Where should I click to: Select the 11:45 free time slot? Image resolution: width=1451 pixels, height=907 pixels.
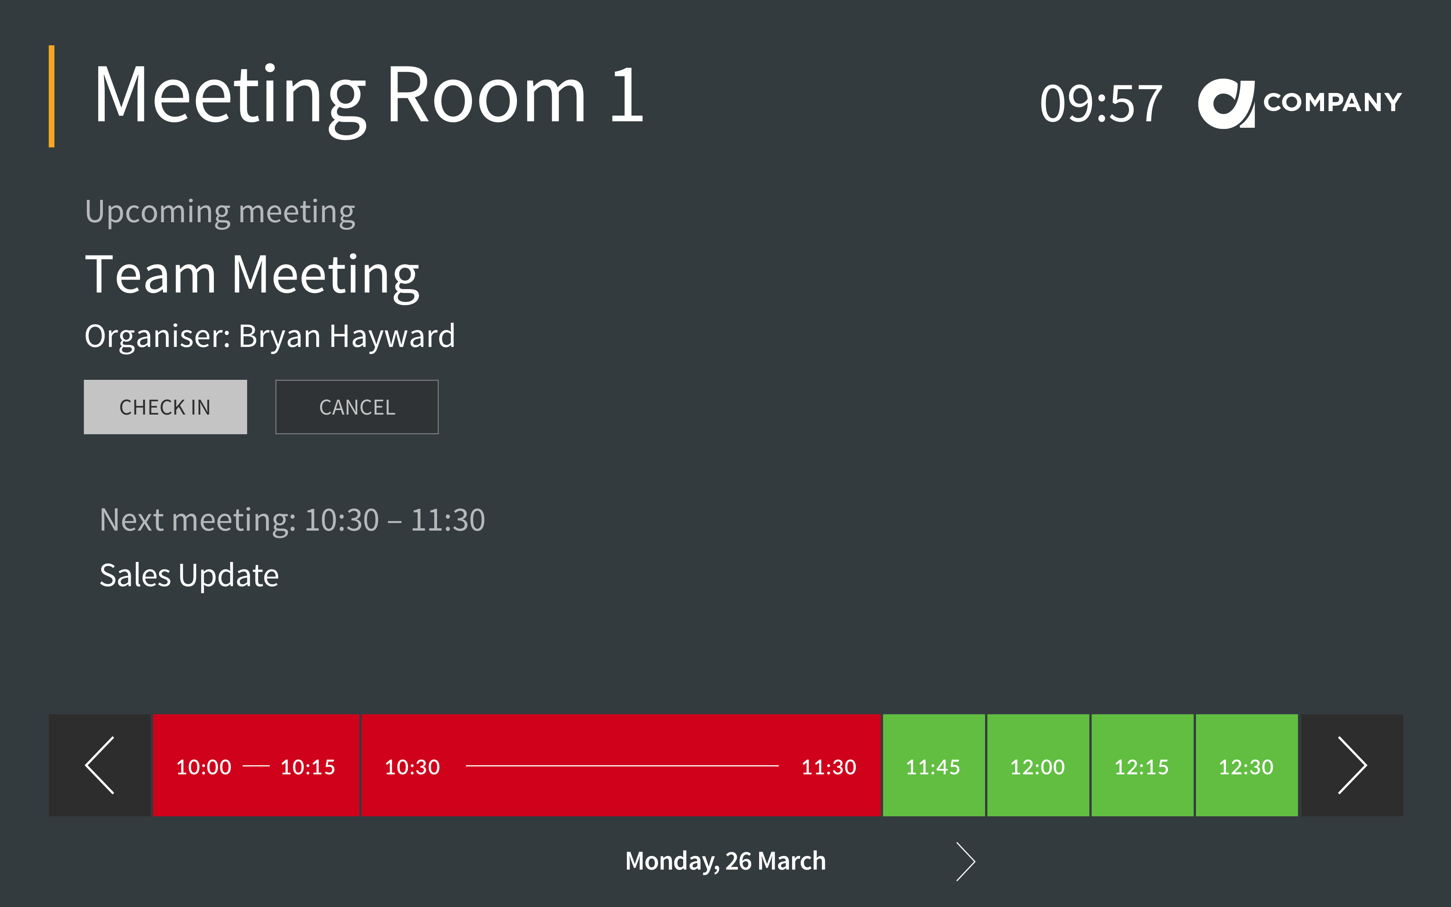933,765
